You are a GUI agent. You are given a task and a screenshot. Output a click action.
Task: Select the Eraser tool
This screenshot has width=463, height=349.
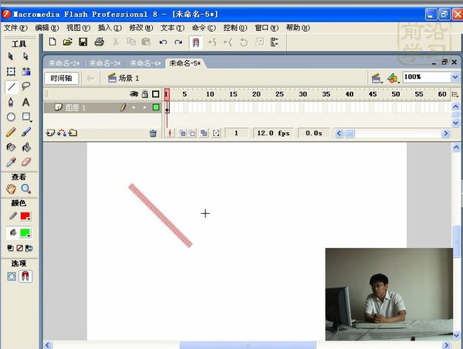26,162
